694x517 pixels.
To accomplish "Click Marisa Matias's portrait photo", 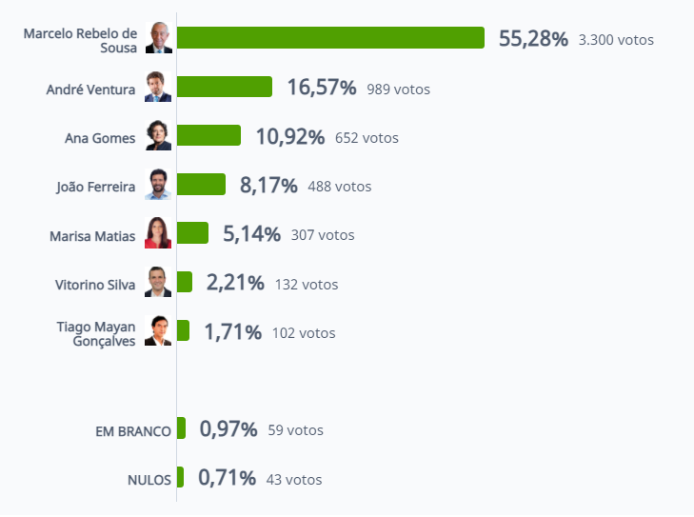I will [x=158, y=233].
